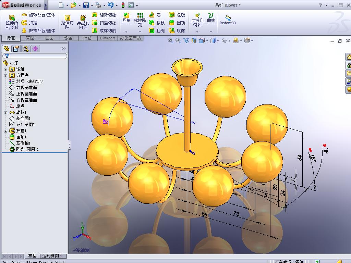Viewport: 351px width, 263px height.
Task: Click Linear Pattern (线性阵列) tool
Action: (140, 20)
